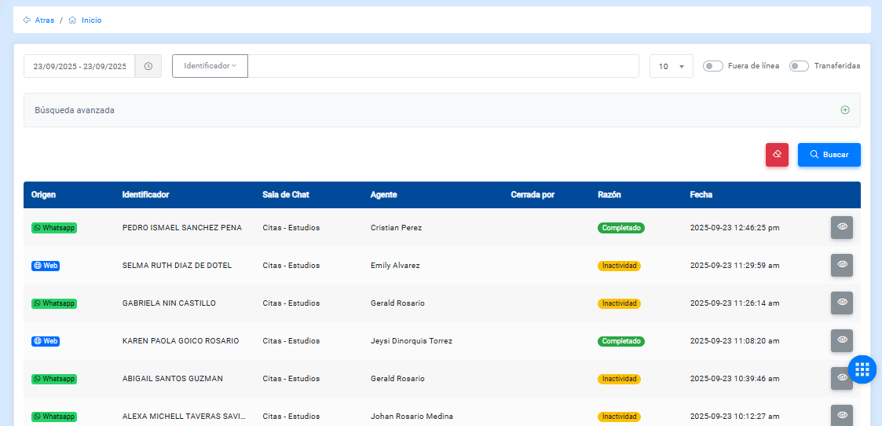
Task: Sort by the Fecha column header
Action: (x=701, y=195)
